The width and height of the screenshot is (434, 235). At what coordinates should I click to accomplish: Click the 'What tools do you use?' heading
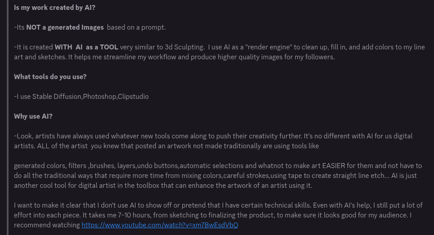50,76
